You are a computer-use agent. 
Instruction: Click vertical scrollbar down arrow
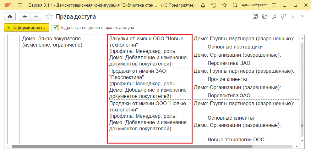(302, 140)
